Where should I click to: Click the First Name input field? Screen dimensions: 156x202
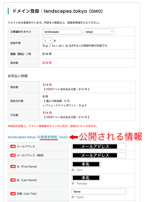pos(86,164)
